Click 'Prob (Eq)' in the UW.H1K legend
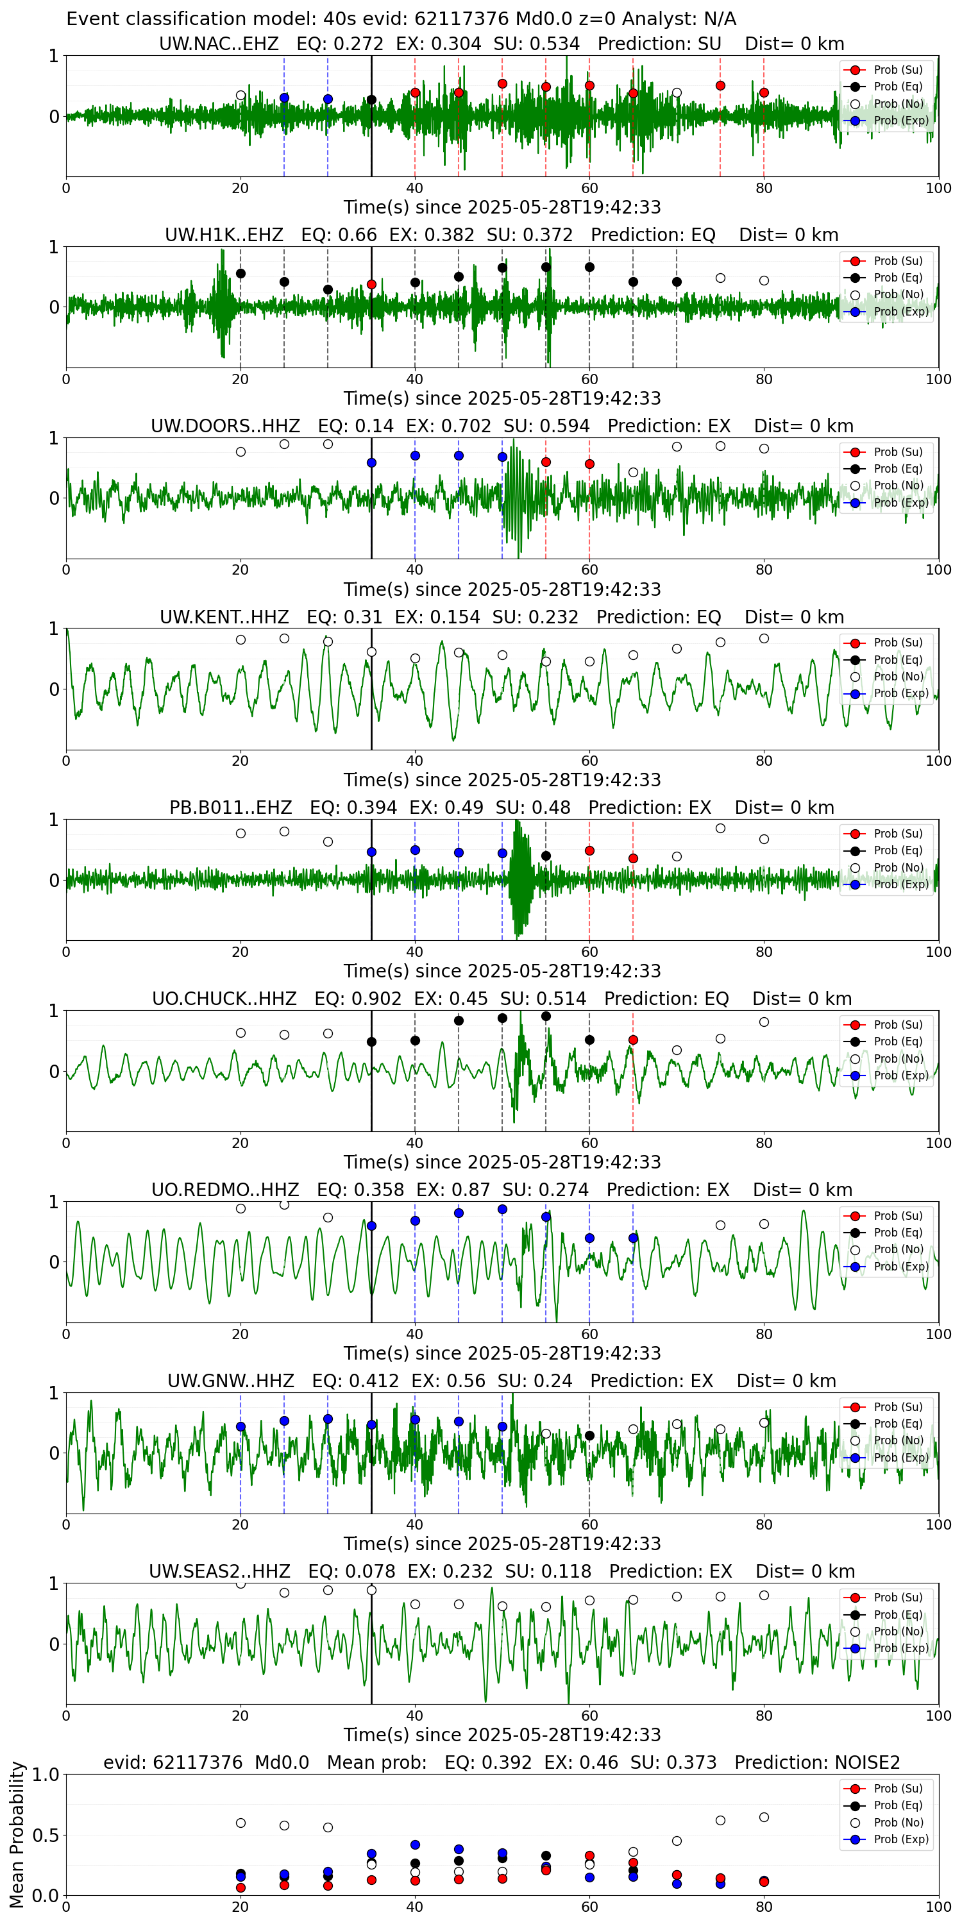This screenshot has width=962, height=1924. pyautogui.click(x=898, y=277)
